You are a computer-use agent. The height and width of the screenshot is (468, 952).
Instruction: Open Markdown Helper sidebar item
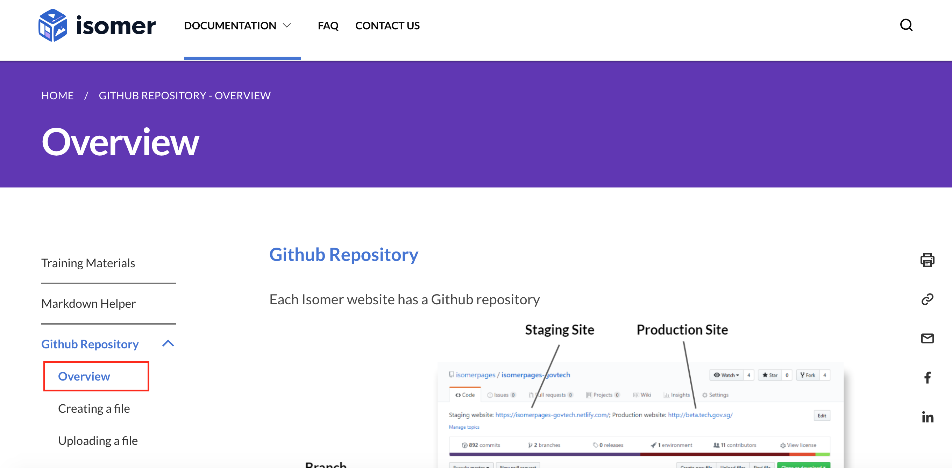[88, 304]
